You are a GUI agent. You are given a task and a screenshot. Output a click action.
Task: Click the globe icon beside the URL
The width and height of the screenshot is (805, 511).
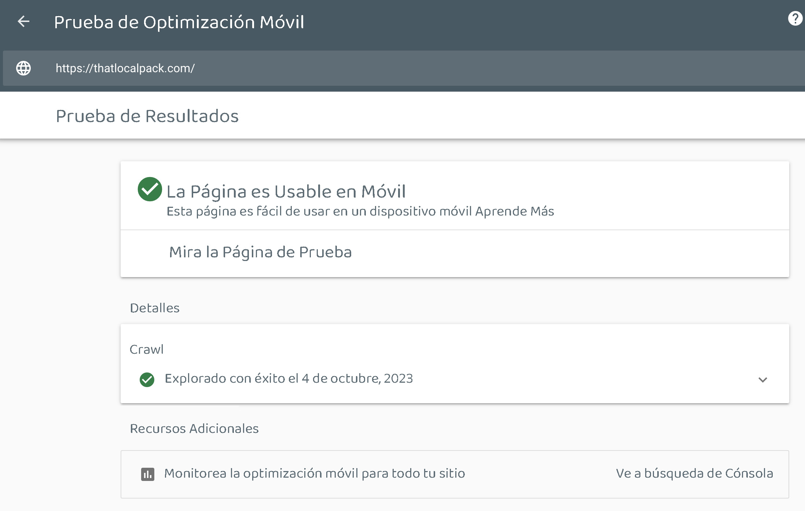tap(23, 68)
